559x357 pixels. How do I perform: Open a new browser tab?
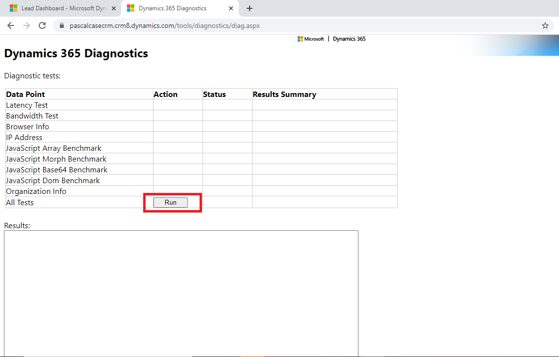click(x=250, y=8)
